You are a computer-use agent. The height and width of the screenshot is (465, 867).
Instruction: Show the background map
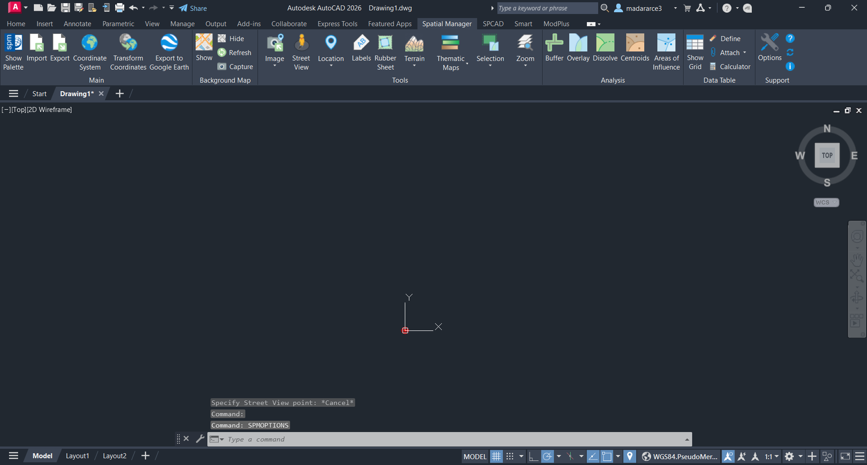click(204, 48)
